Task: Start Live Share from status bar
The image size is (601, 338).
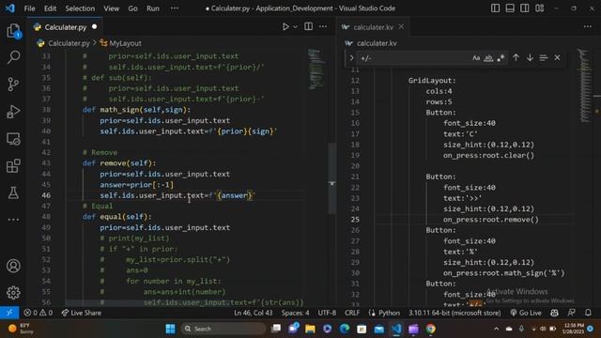Action: pos(82,313)
